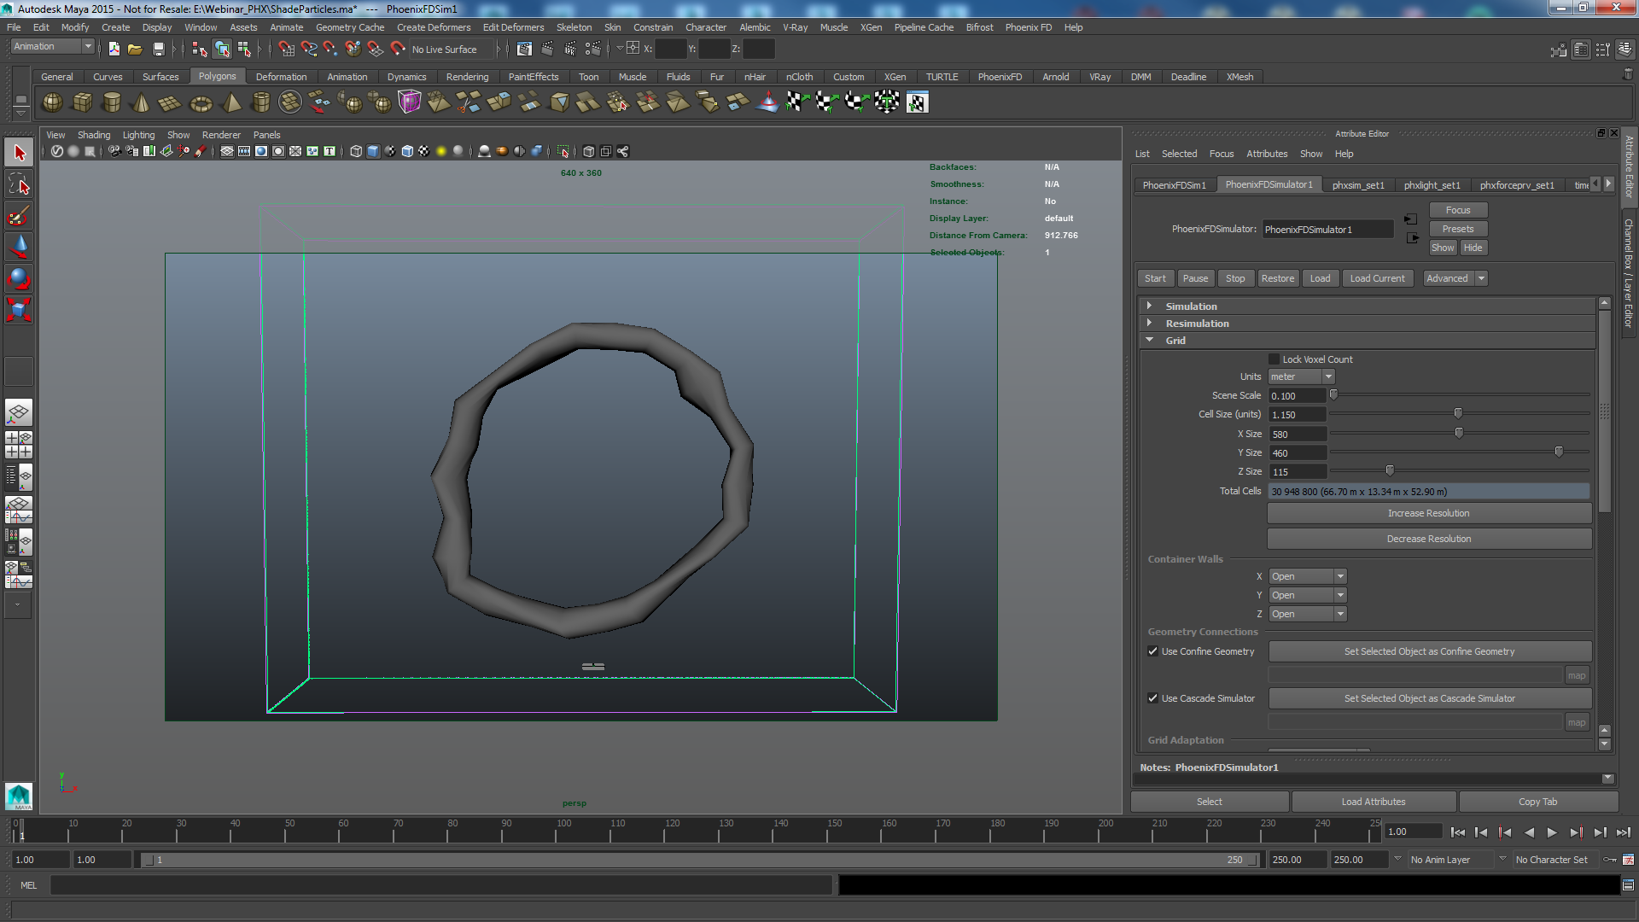The height and width of the screenshot is (922, 1639).
Task: Click the Load Attributes button
Action: click(1373, 802)
